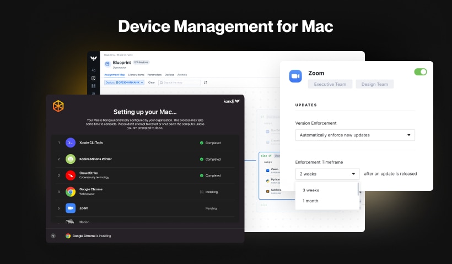Click the Blueprints breadcrumb link
This screenshot has height=264, width=452.
pyautogui.click(x=109, y=55)
